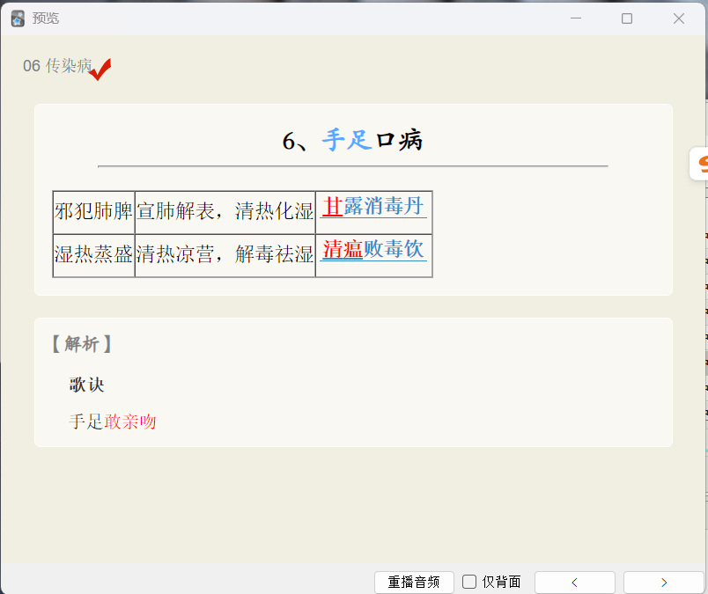Open the 清瘟败毒饮 link

(x=373, y=249)
